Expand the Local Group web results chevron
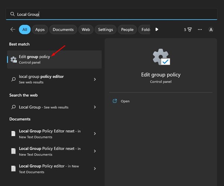 click(95, 107)
